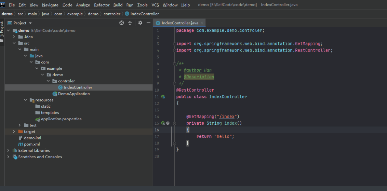Collapse the resources folder

tap(26, 100)
